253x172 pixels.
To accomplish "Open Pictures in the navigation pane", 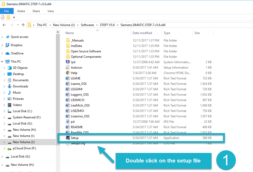I will pyautogui.click(x=18, y=99).
